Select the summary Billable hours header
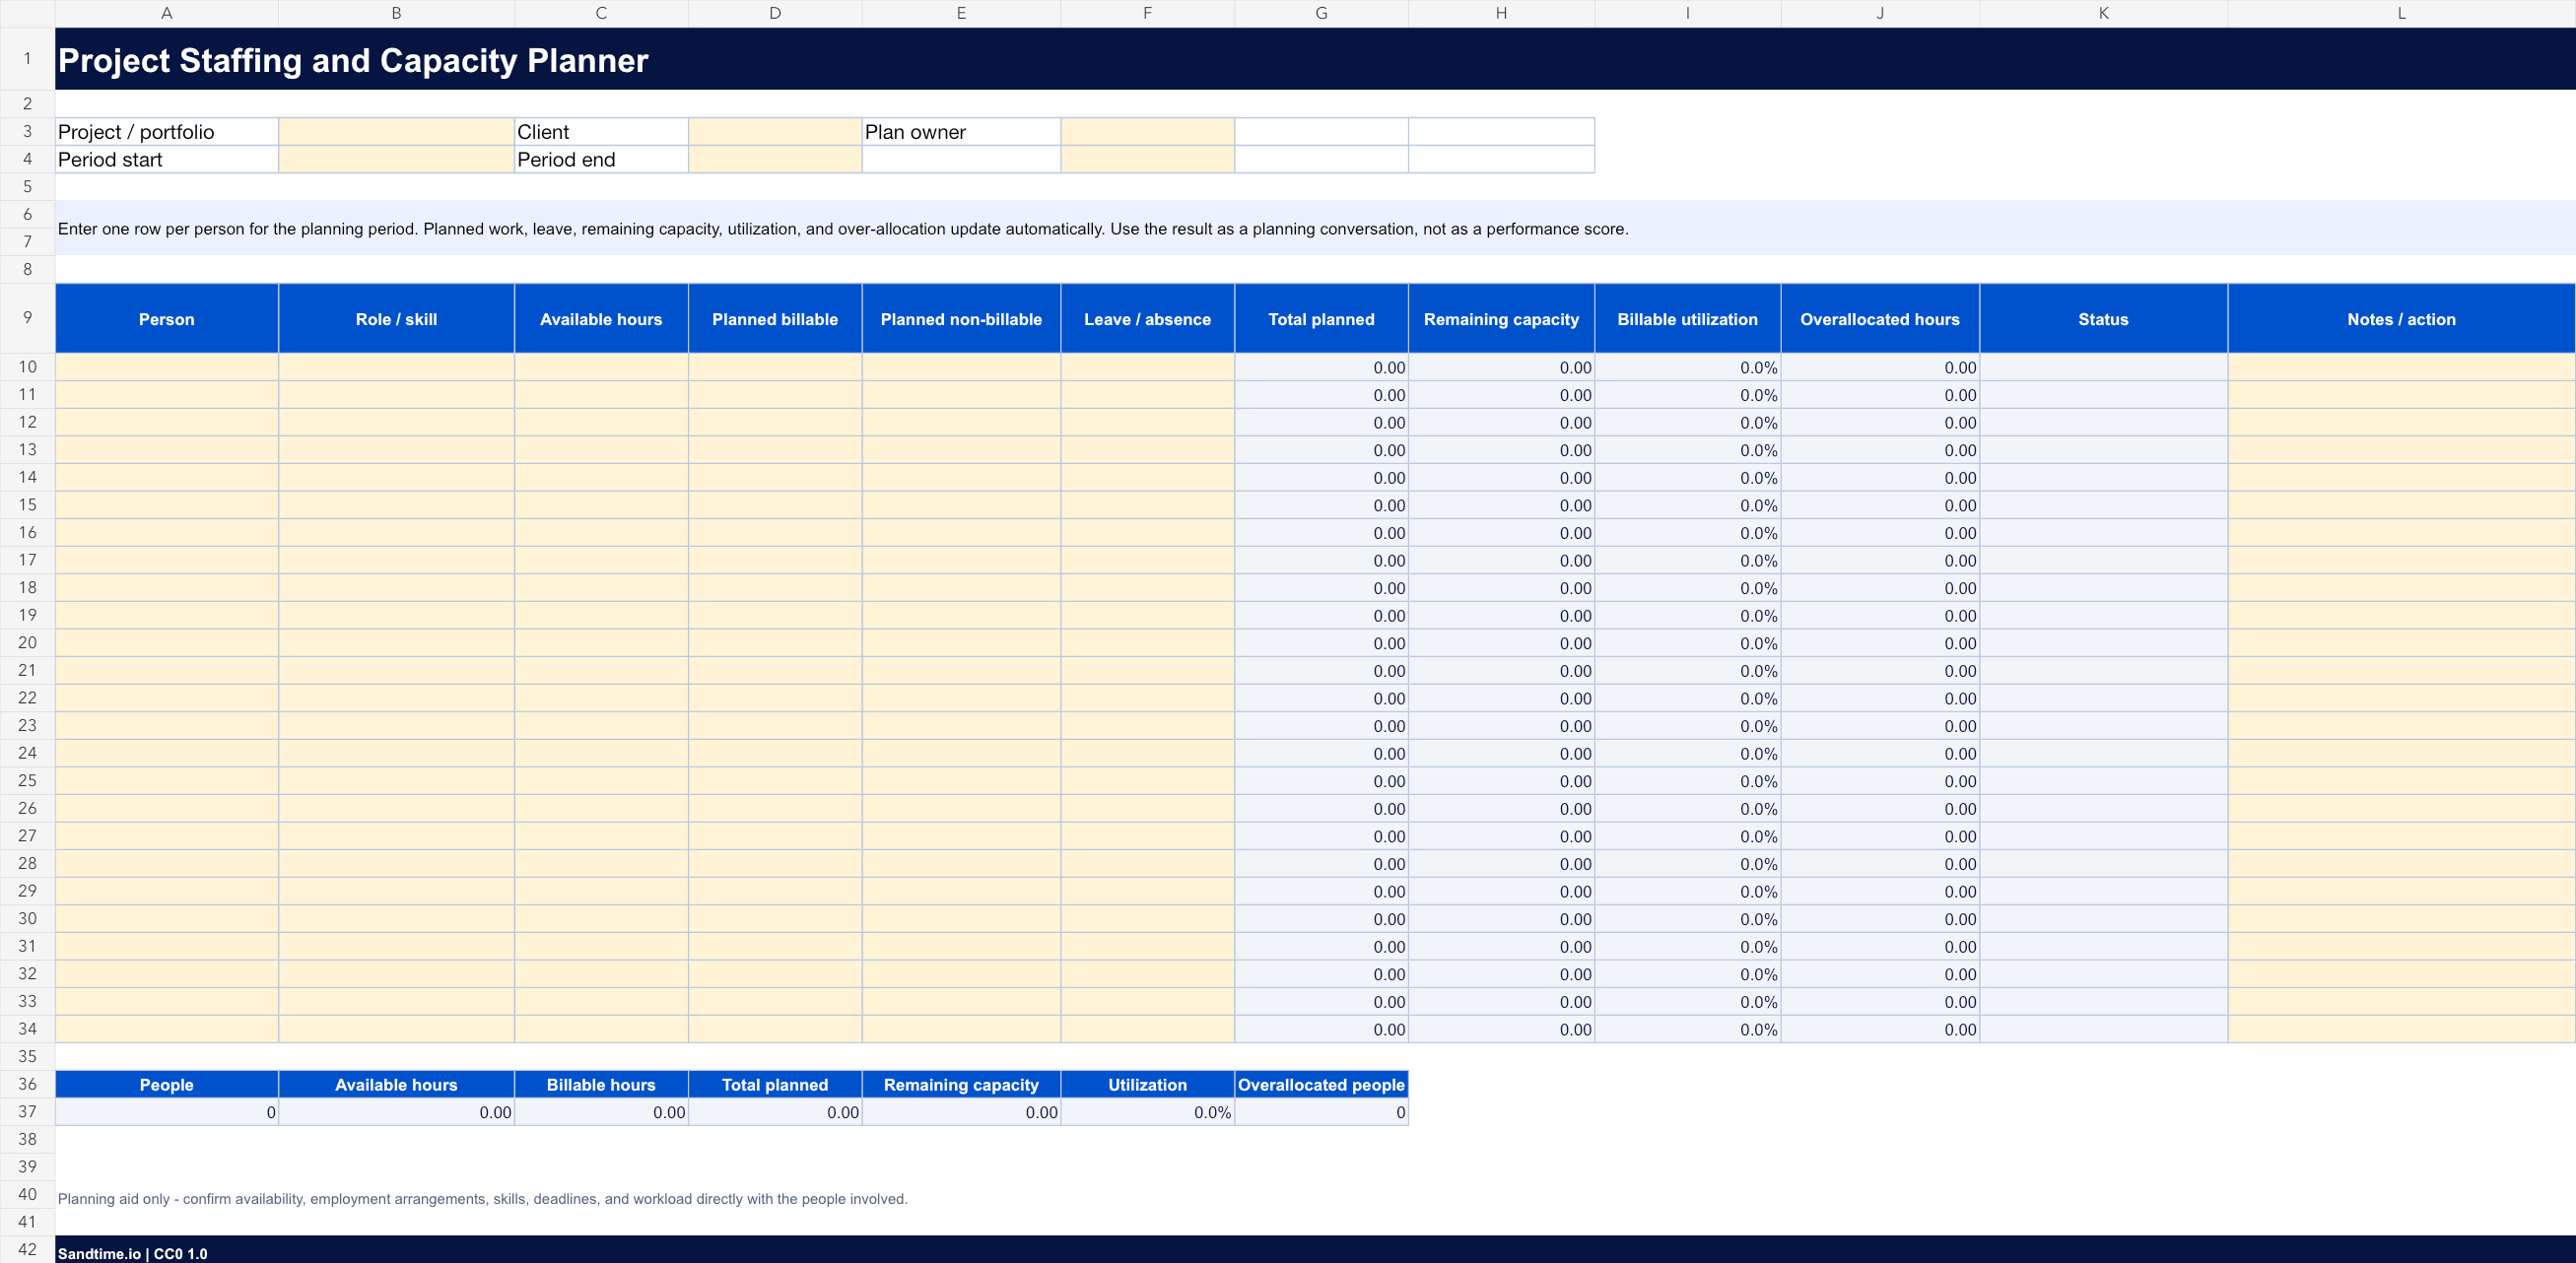The width and height of the screenshot is (2576, 1263). click(x=601, y=1084)
